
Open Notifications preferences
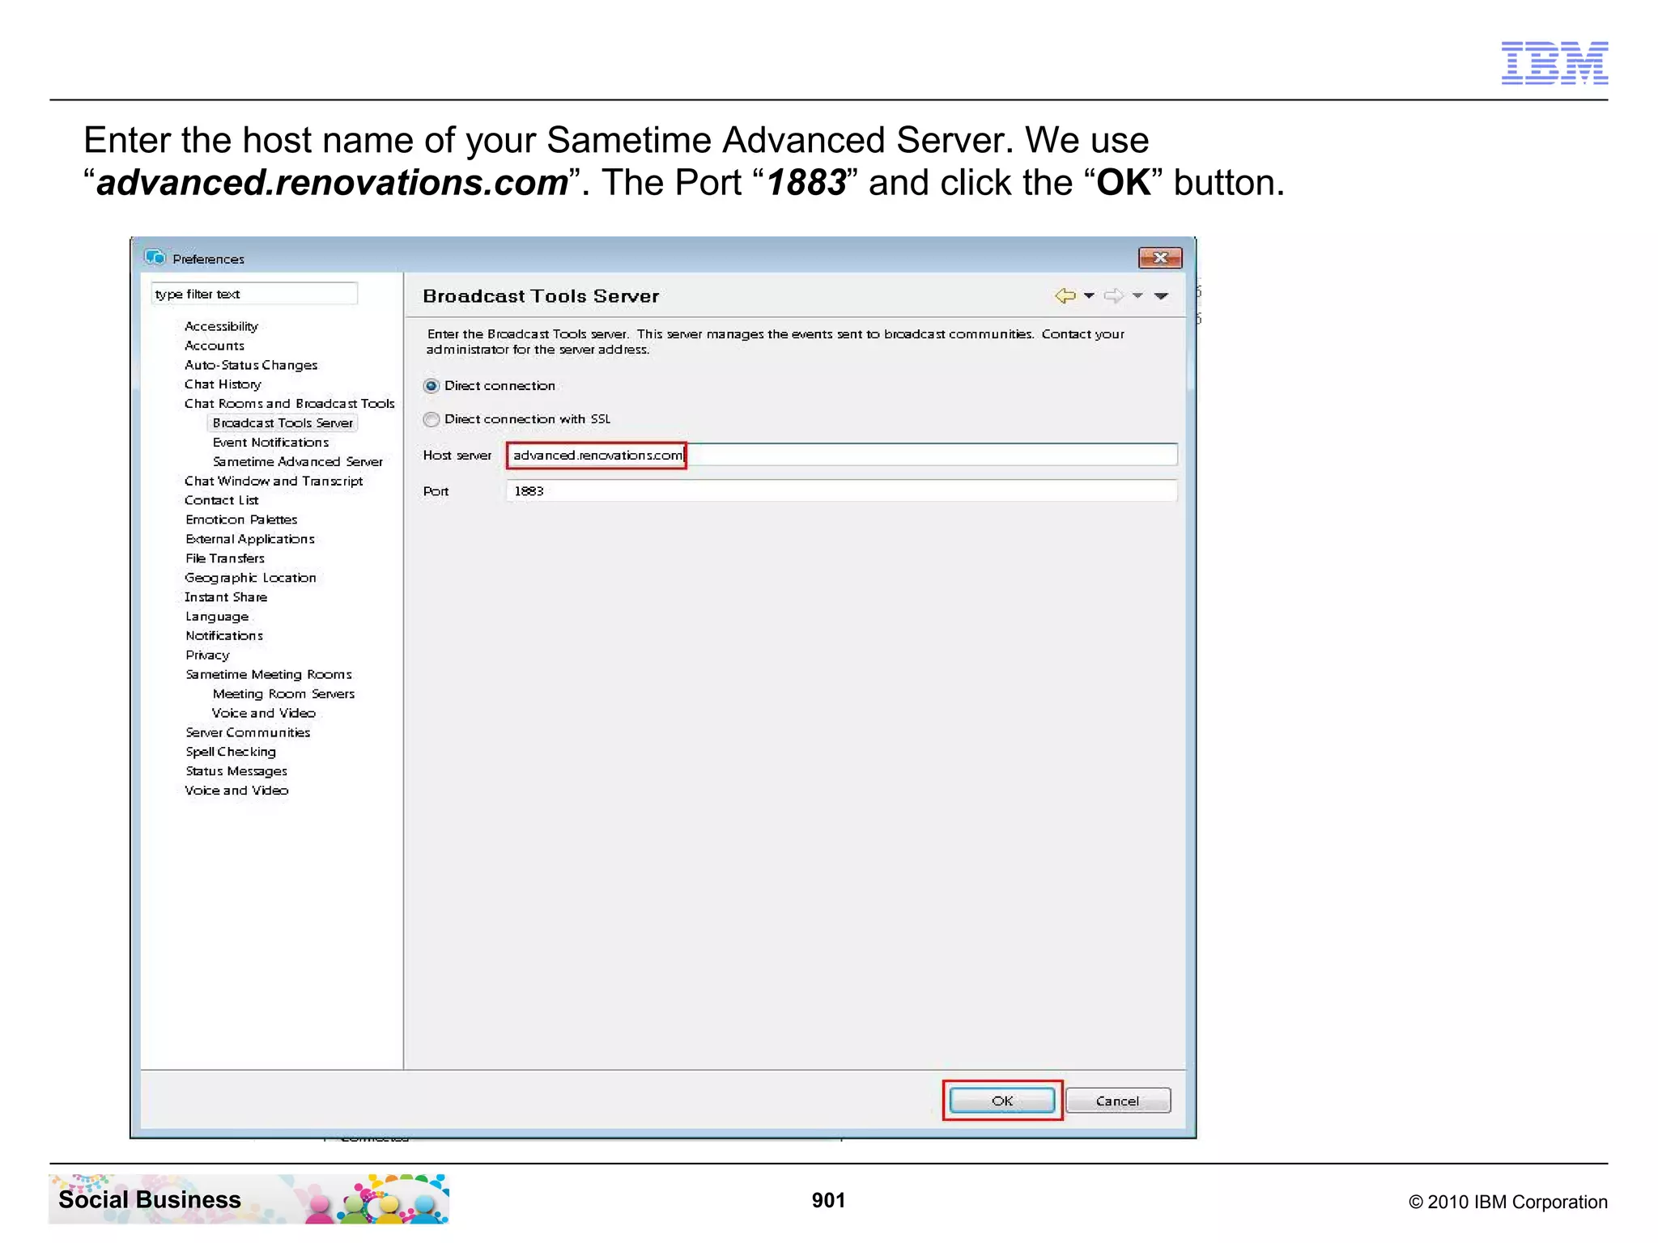click(224, 636)
